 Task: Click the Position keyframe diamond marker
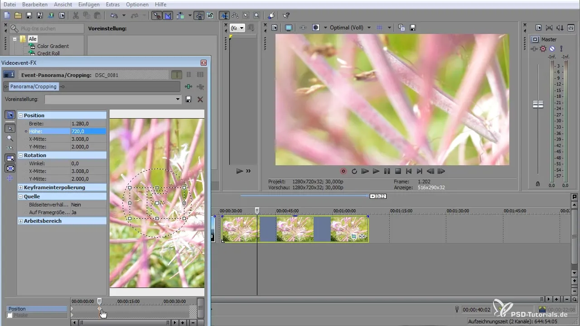[x=100, y=309]
